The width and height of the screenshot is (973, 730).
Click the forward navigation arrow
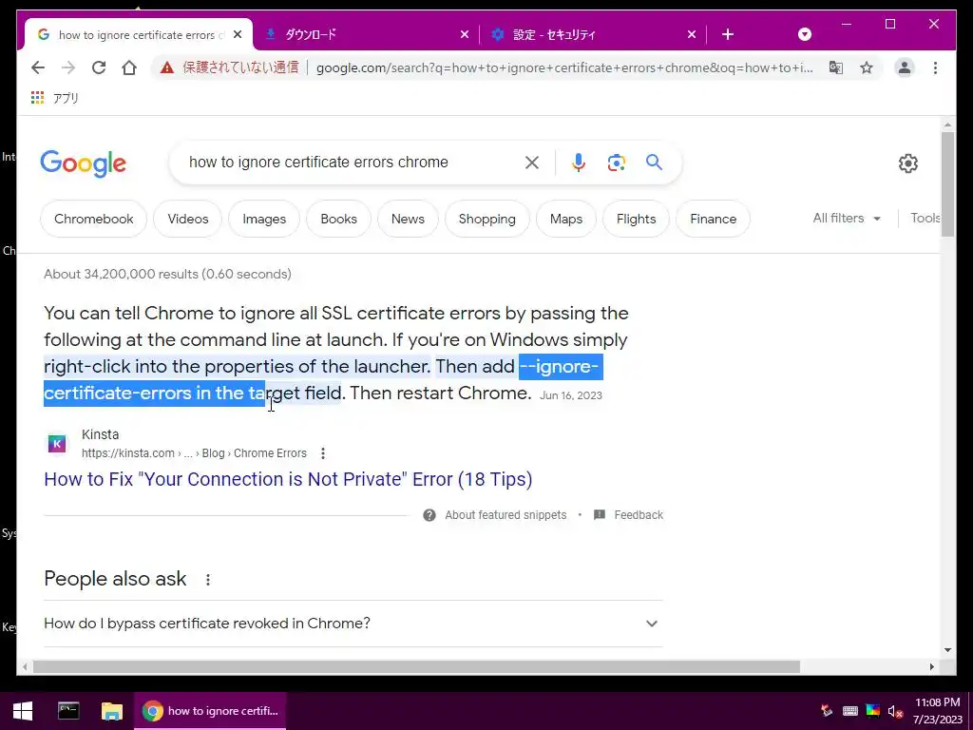(68, 67)
